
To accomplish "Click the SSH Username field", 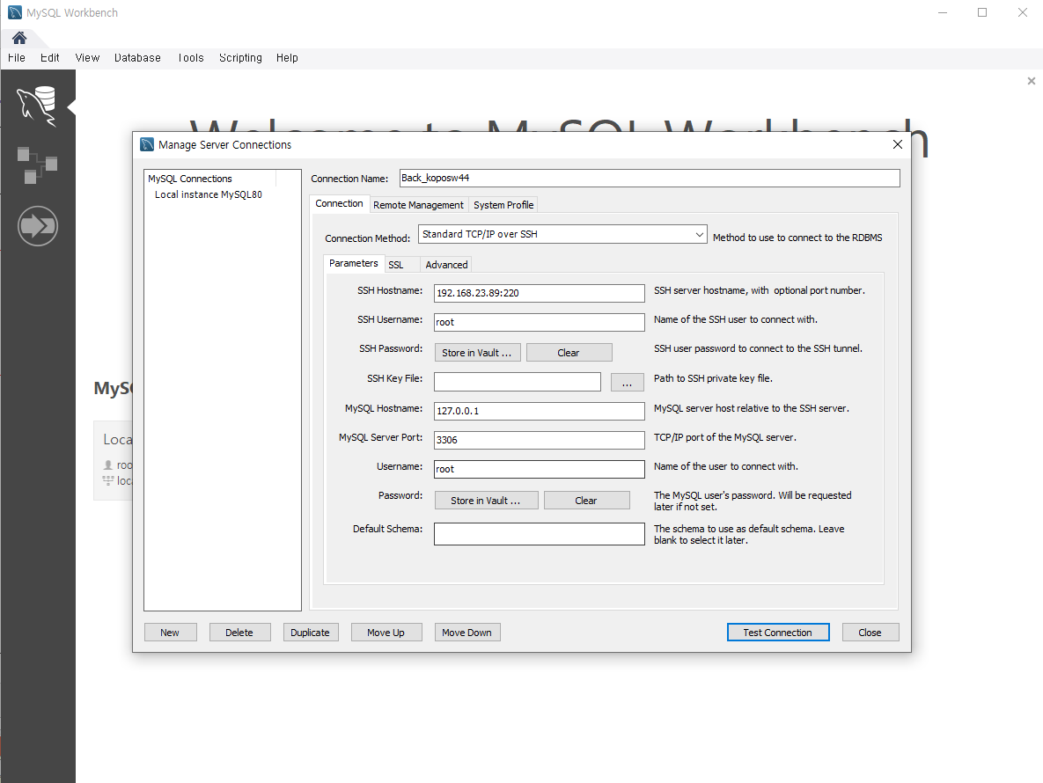I will coord(539,322).
